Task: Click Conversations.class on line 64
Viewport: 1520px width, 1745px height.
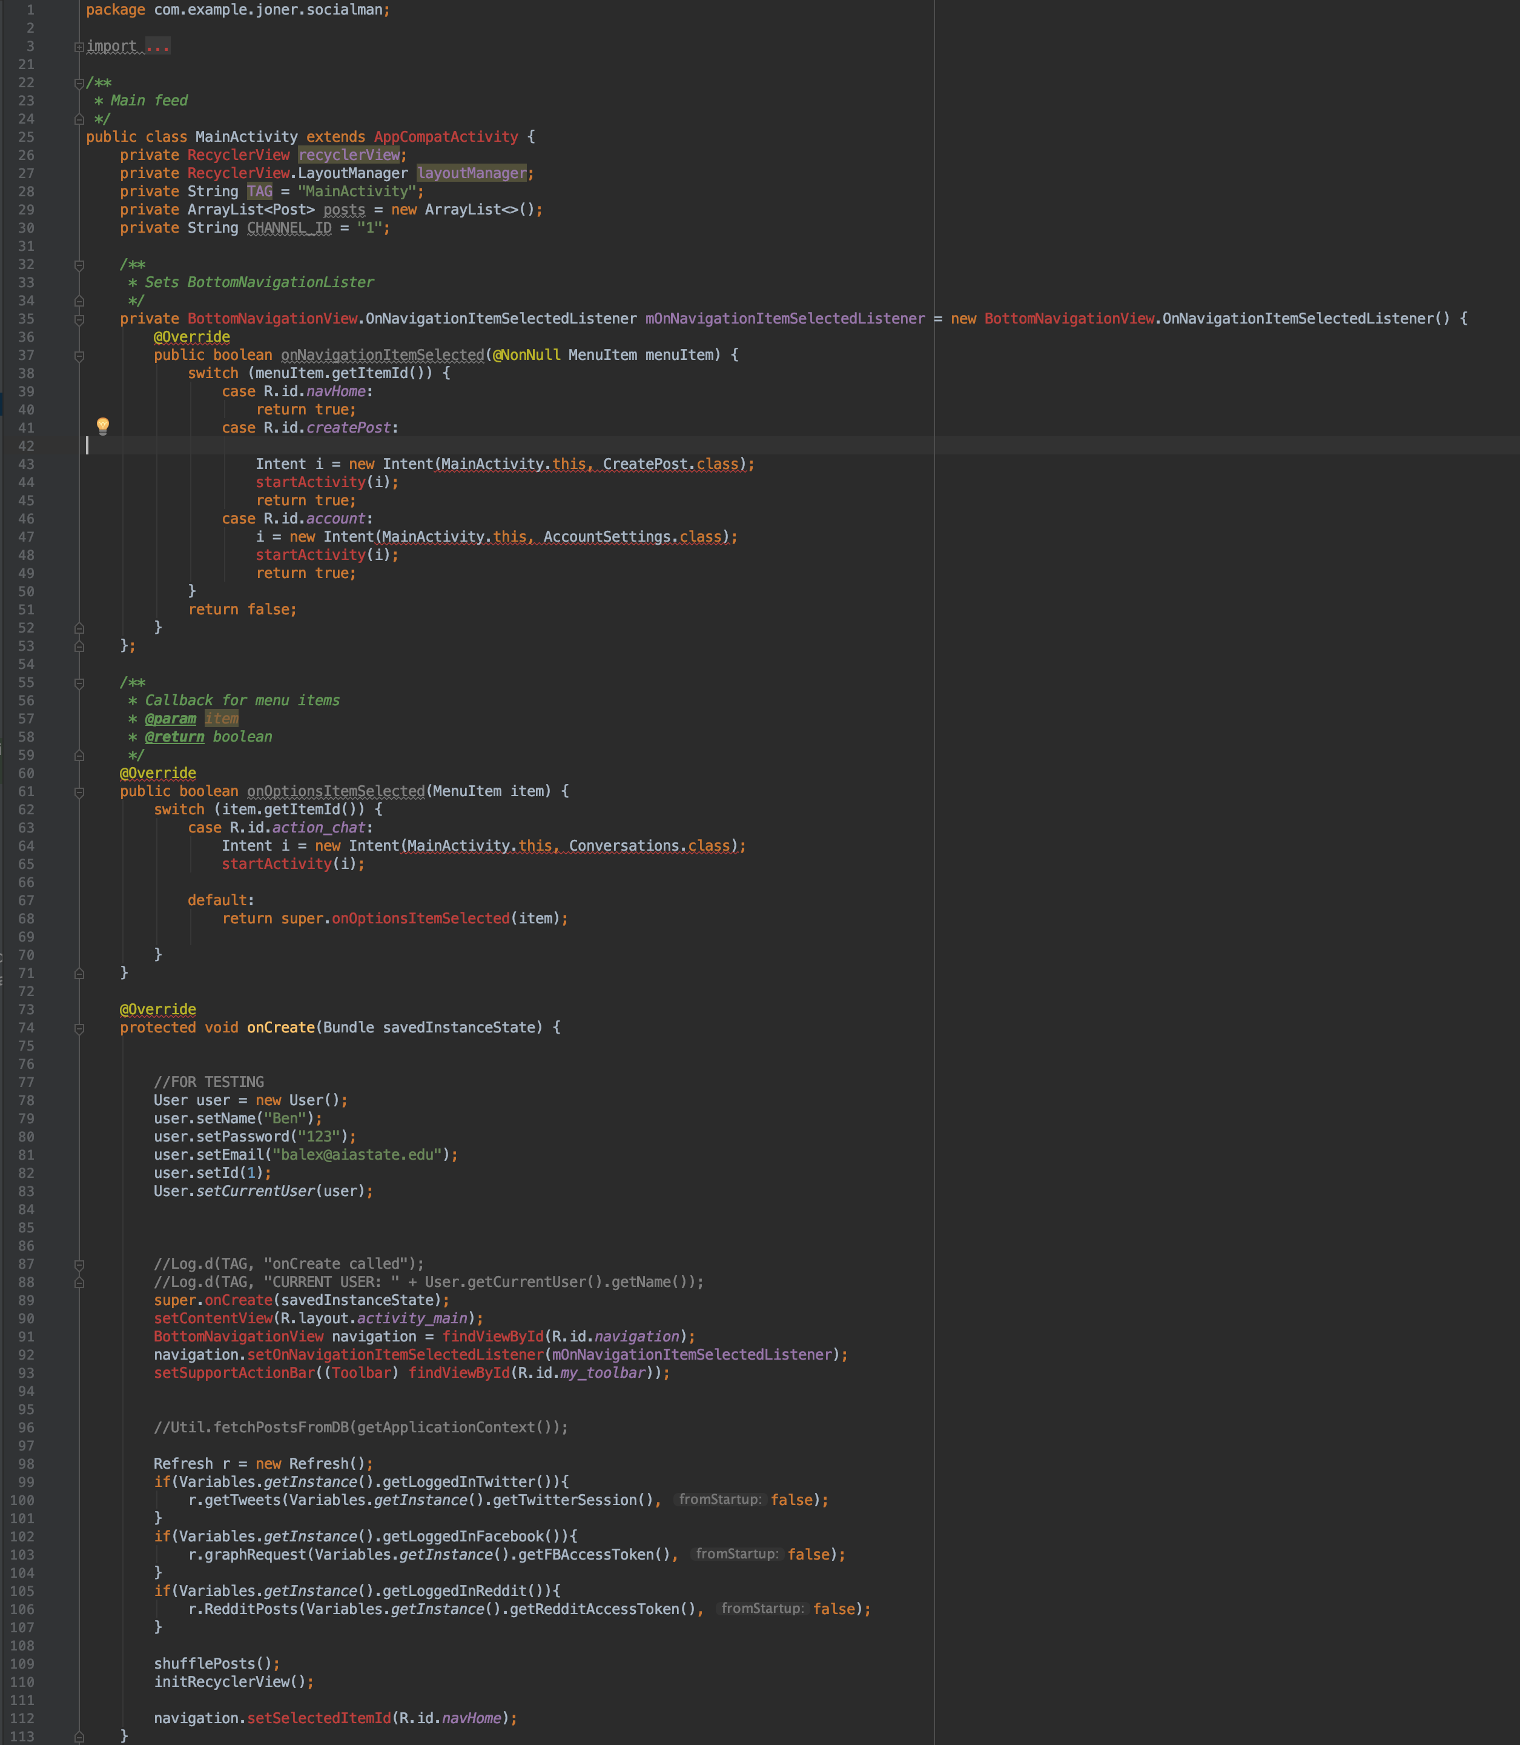Action: 650,846
